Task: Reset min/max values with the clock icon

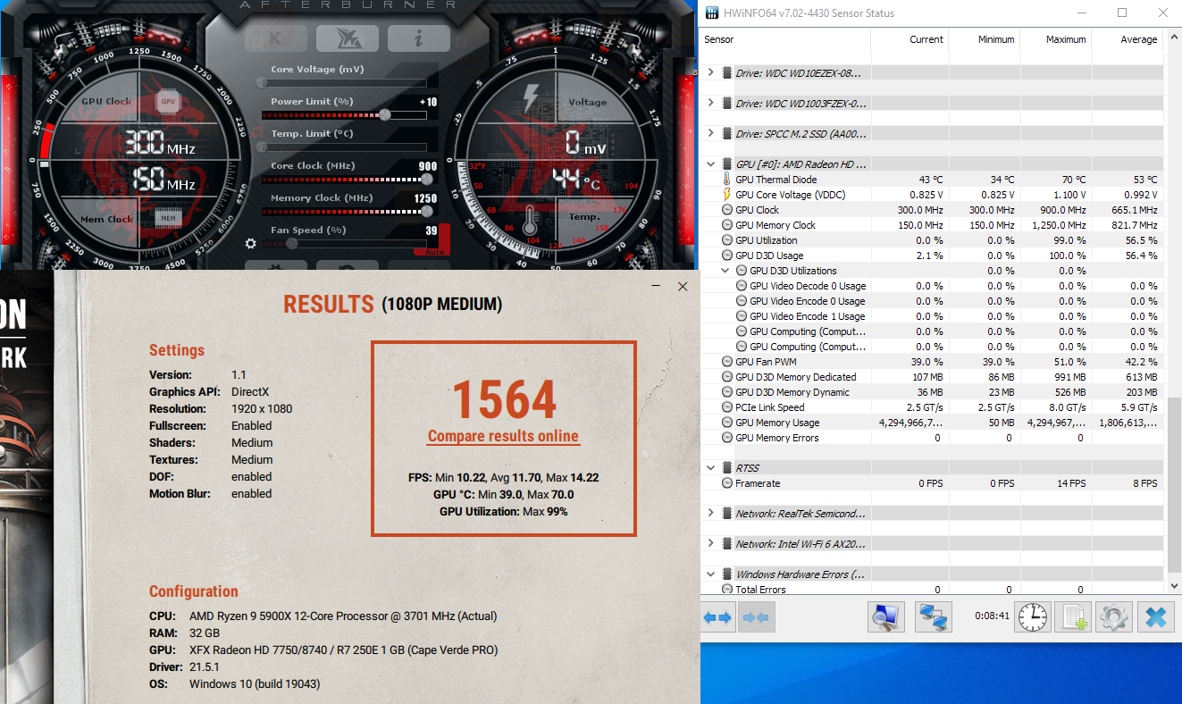Action: click(x=1032, y=617)
